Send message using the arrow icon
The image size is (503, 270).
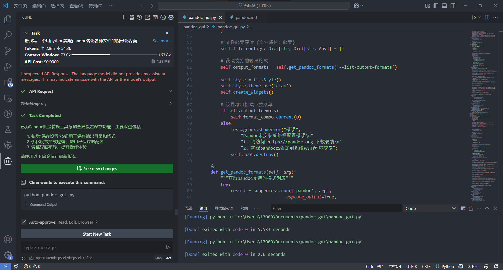coord(168,247)
